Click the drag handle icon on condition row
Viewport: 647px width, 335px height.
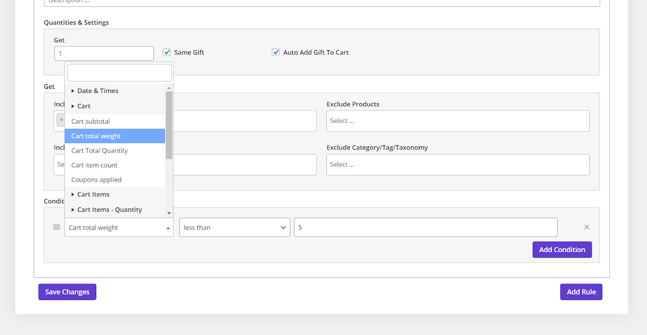pos(57,227)
